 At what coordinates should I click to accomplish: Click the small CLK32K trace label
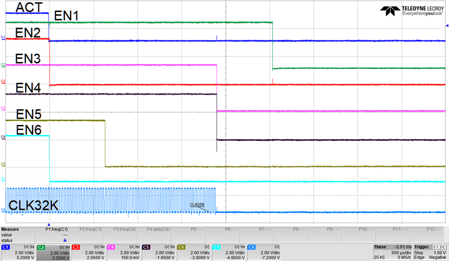(198, 204)
